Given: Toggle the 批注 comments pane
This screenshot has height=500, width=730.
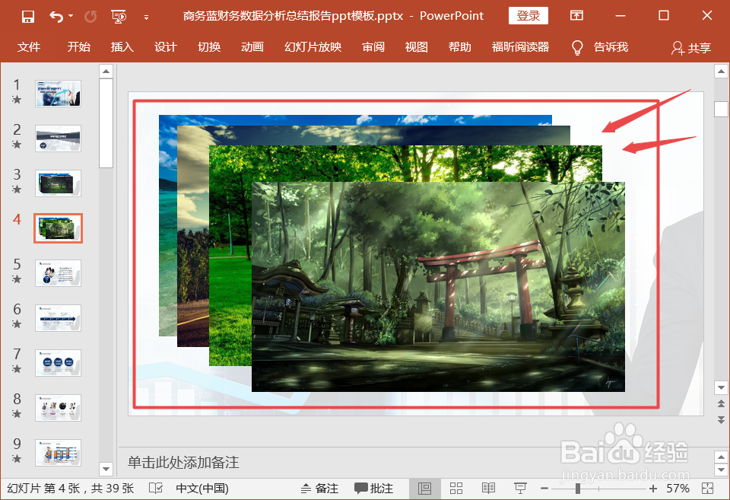Looking at the screenshot, I should point(374,489).
